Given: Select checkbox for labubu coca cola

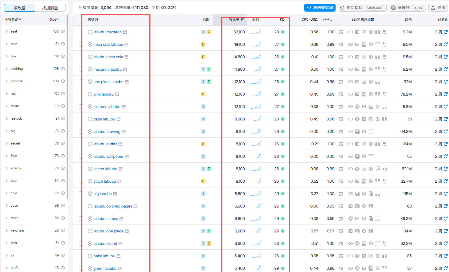Looking at the screenshot, I should click(81, 57).
